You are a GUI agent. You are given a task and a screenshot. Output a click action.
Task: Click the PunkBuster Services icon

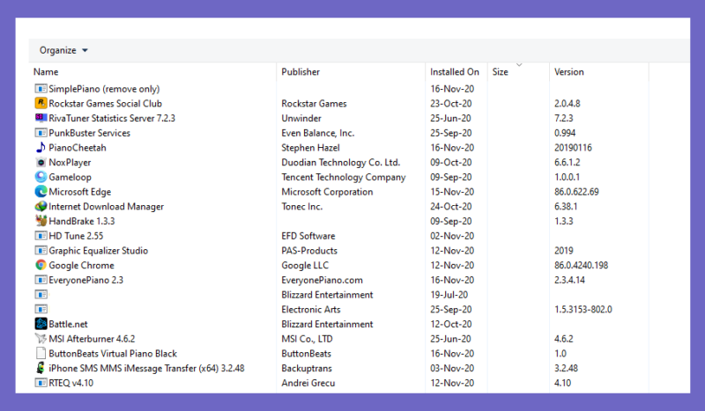[x=41, y=133]
